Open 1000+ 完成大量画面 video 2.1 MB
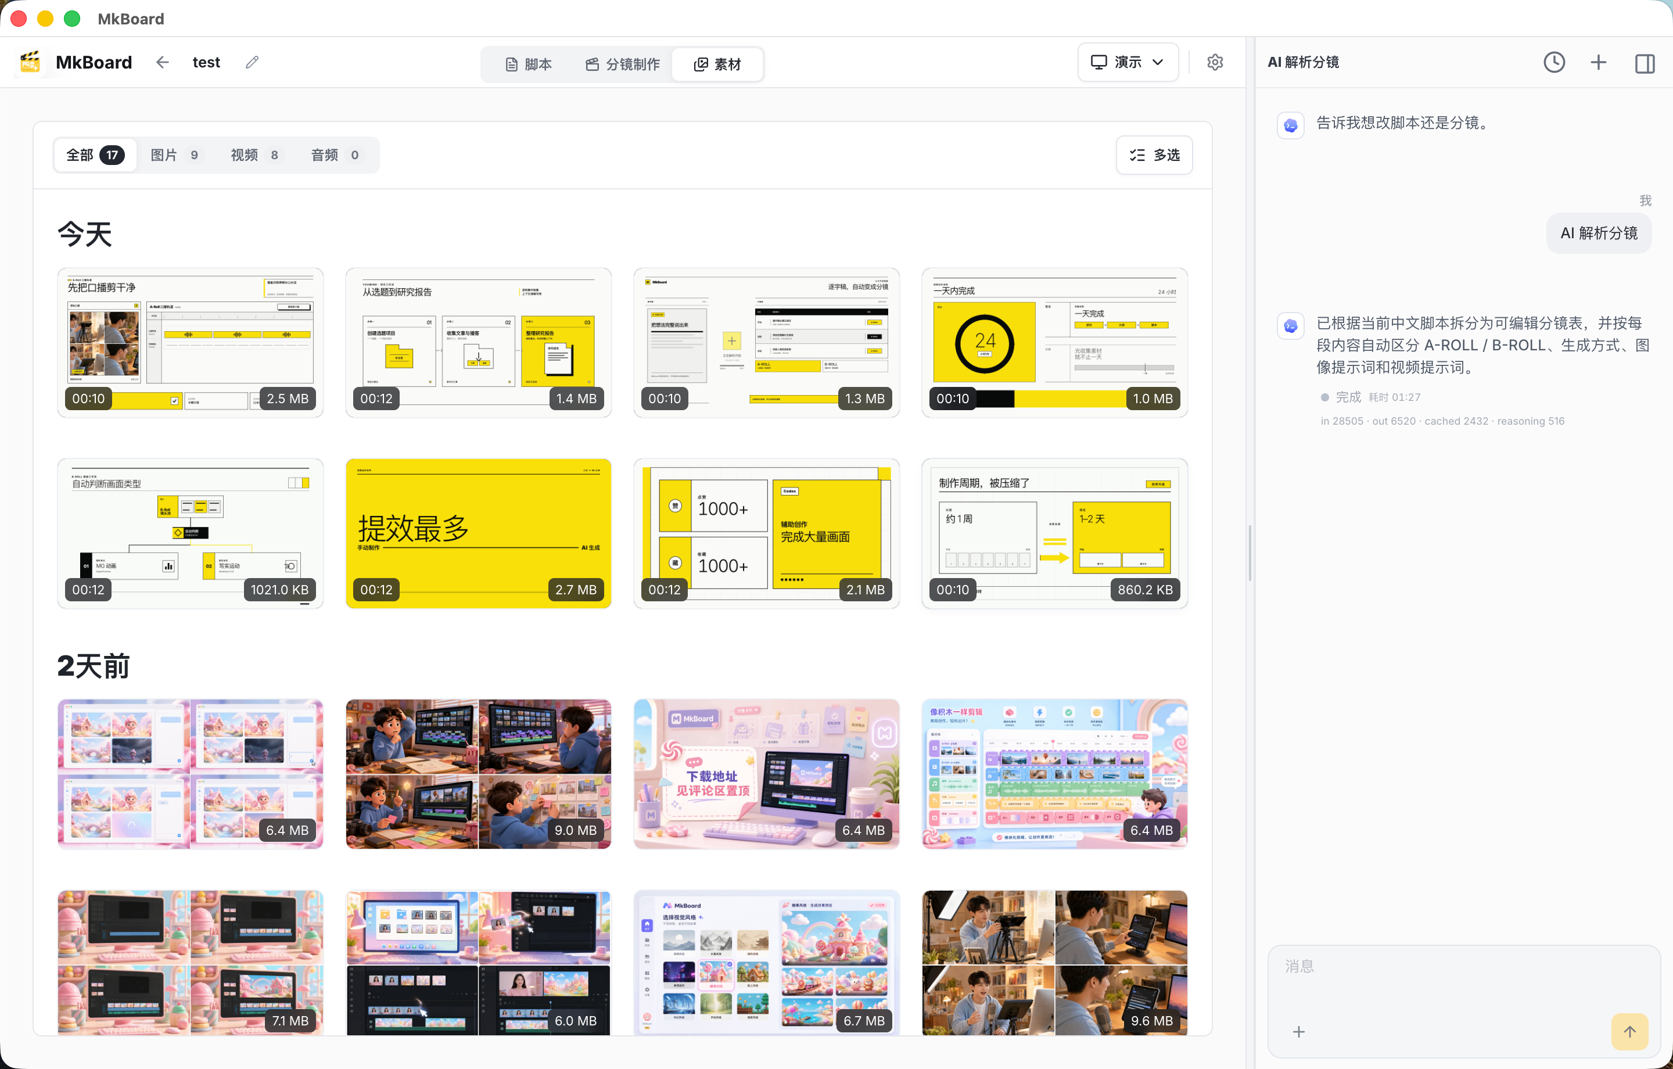This screenshot has height=1069, width=1673. pyautogui.click(x=766, y=534)
